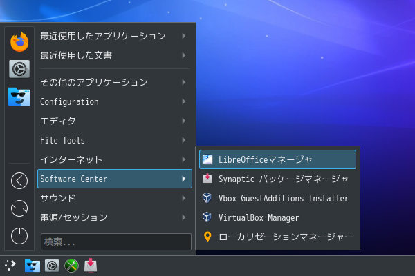Expand the Software Center submenu arrow
This screenshot has height=276, width=415.
pos(184,179)
